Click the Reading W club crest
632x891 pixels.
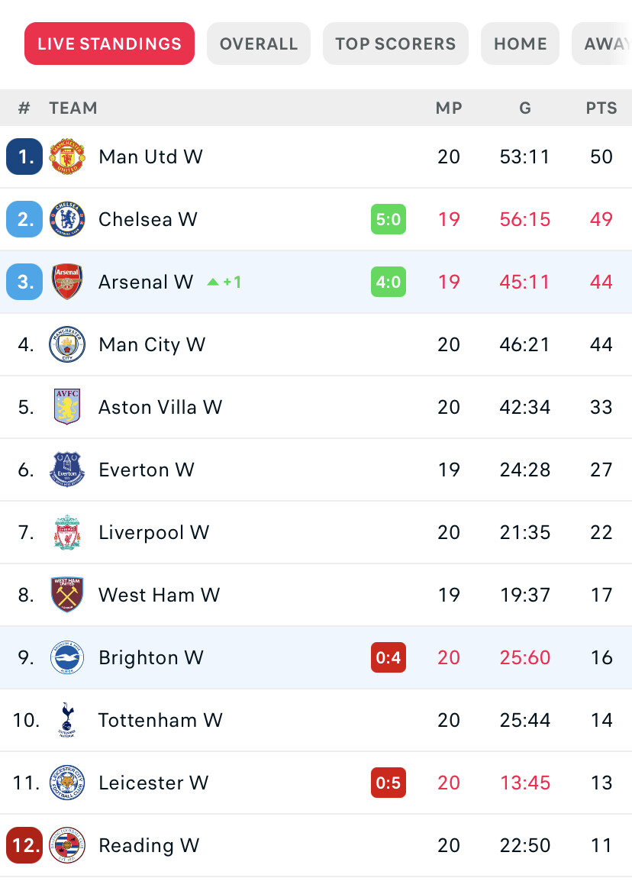[67, 845]
